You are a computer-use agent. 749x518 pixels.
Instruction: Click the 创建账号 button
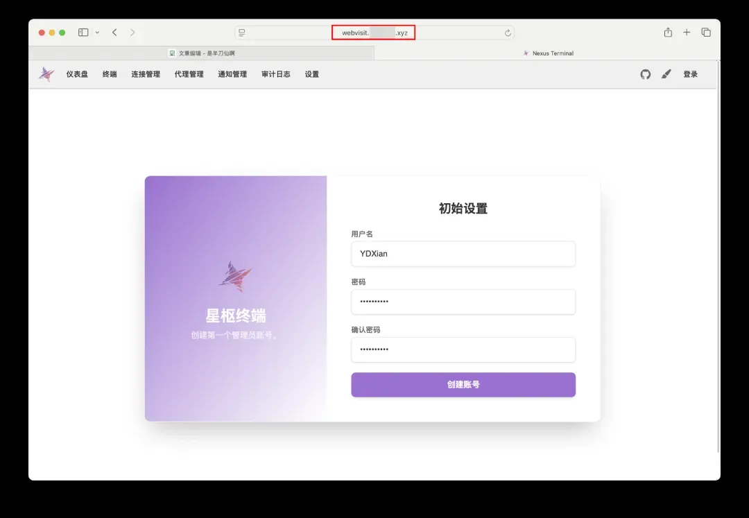[463, 385]
